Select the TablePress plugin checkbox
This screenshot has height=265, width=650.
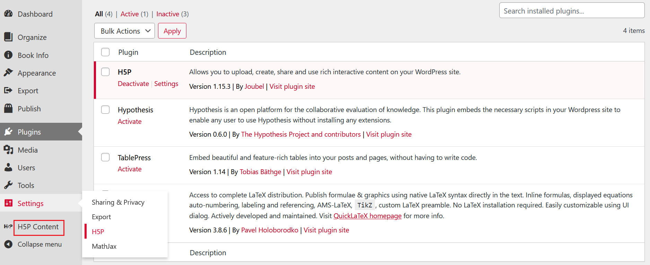(x=105, y=157)
